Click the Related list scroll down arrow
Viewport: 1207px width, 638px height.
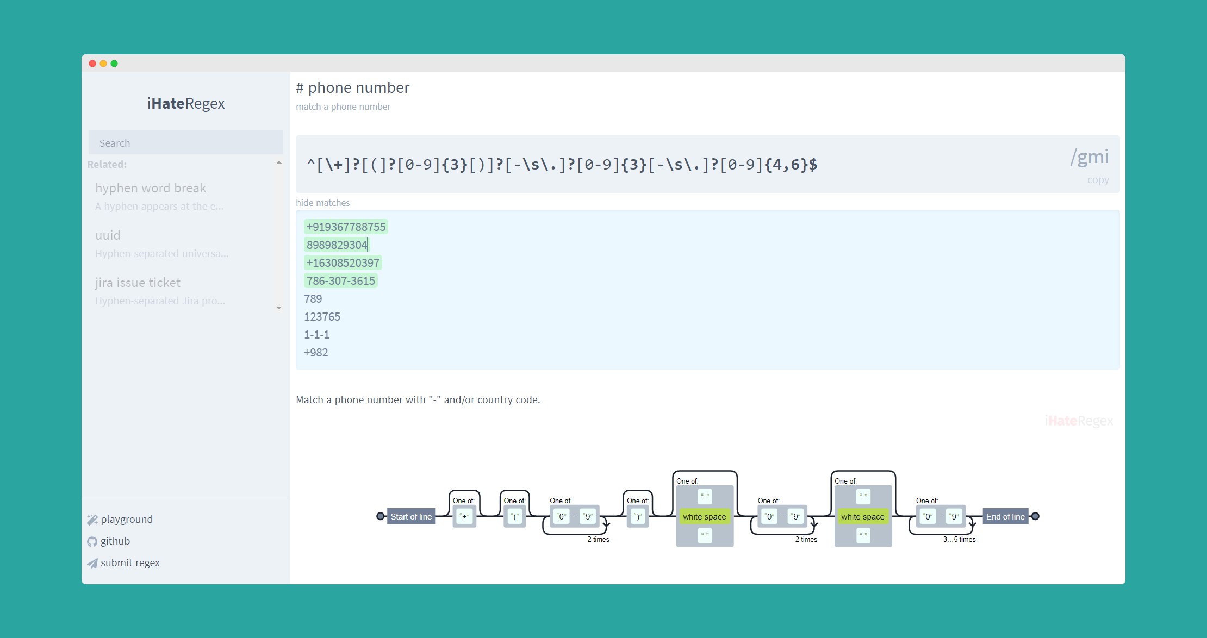coord(279,308)
